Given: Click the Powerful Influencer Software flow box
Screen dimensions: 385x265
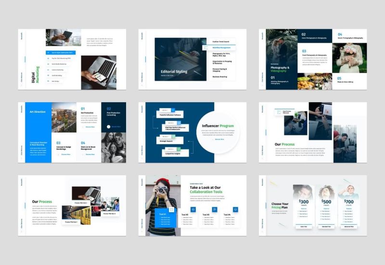Looking at the screenshot, I should pos(170,113).
